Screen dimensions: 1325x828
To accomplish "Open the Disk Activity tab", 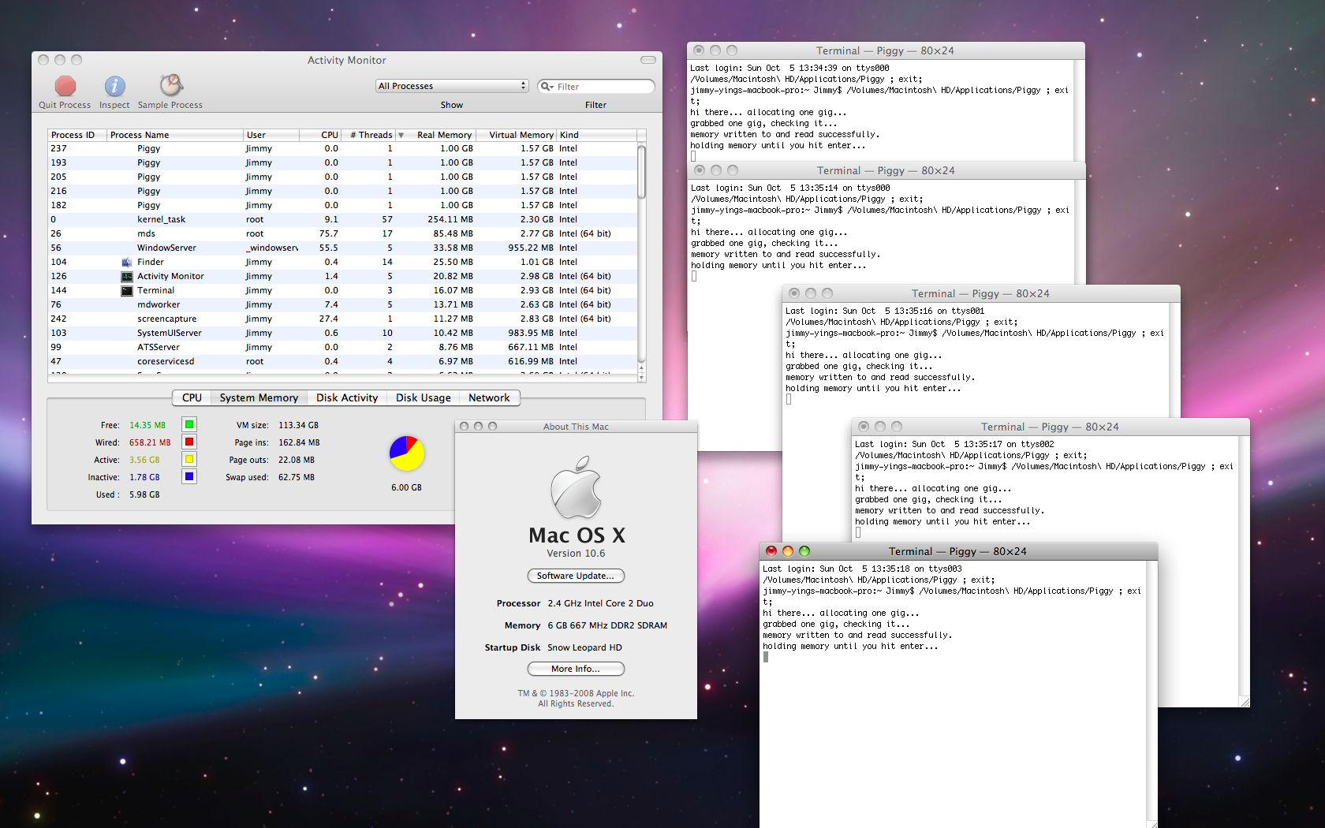I will pyautogui.click(x=347, y=397).
